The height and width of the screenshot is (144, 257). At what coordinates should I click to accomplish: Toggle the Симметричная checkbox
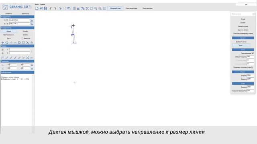(253, 53)
